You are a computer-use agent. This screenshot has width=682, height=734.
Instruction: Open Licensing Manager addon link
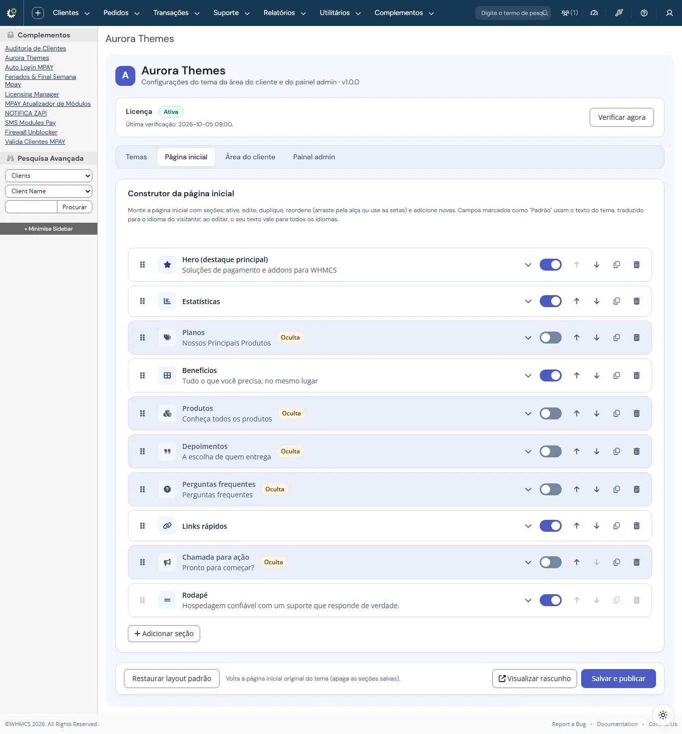(32, 94)
